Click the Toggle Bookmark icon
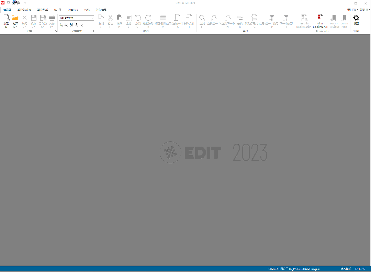This screenshot has width=371, height=272. [x=304, y=18]
